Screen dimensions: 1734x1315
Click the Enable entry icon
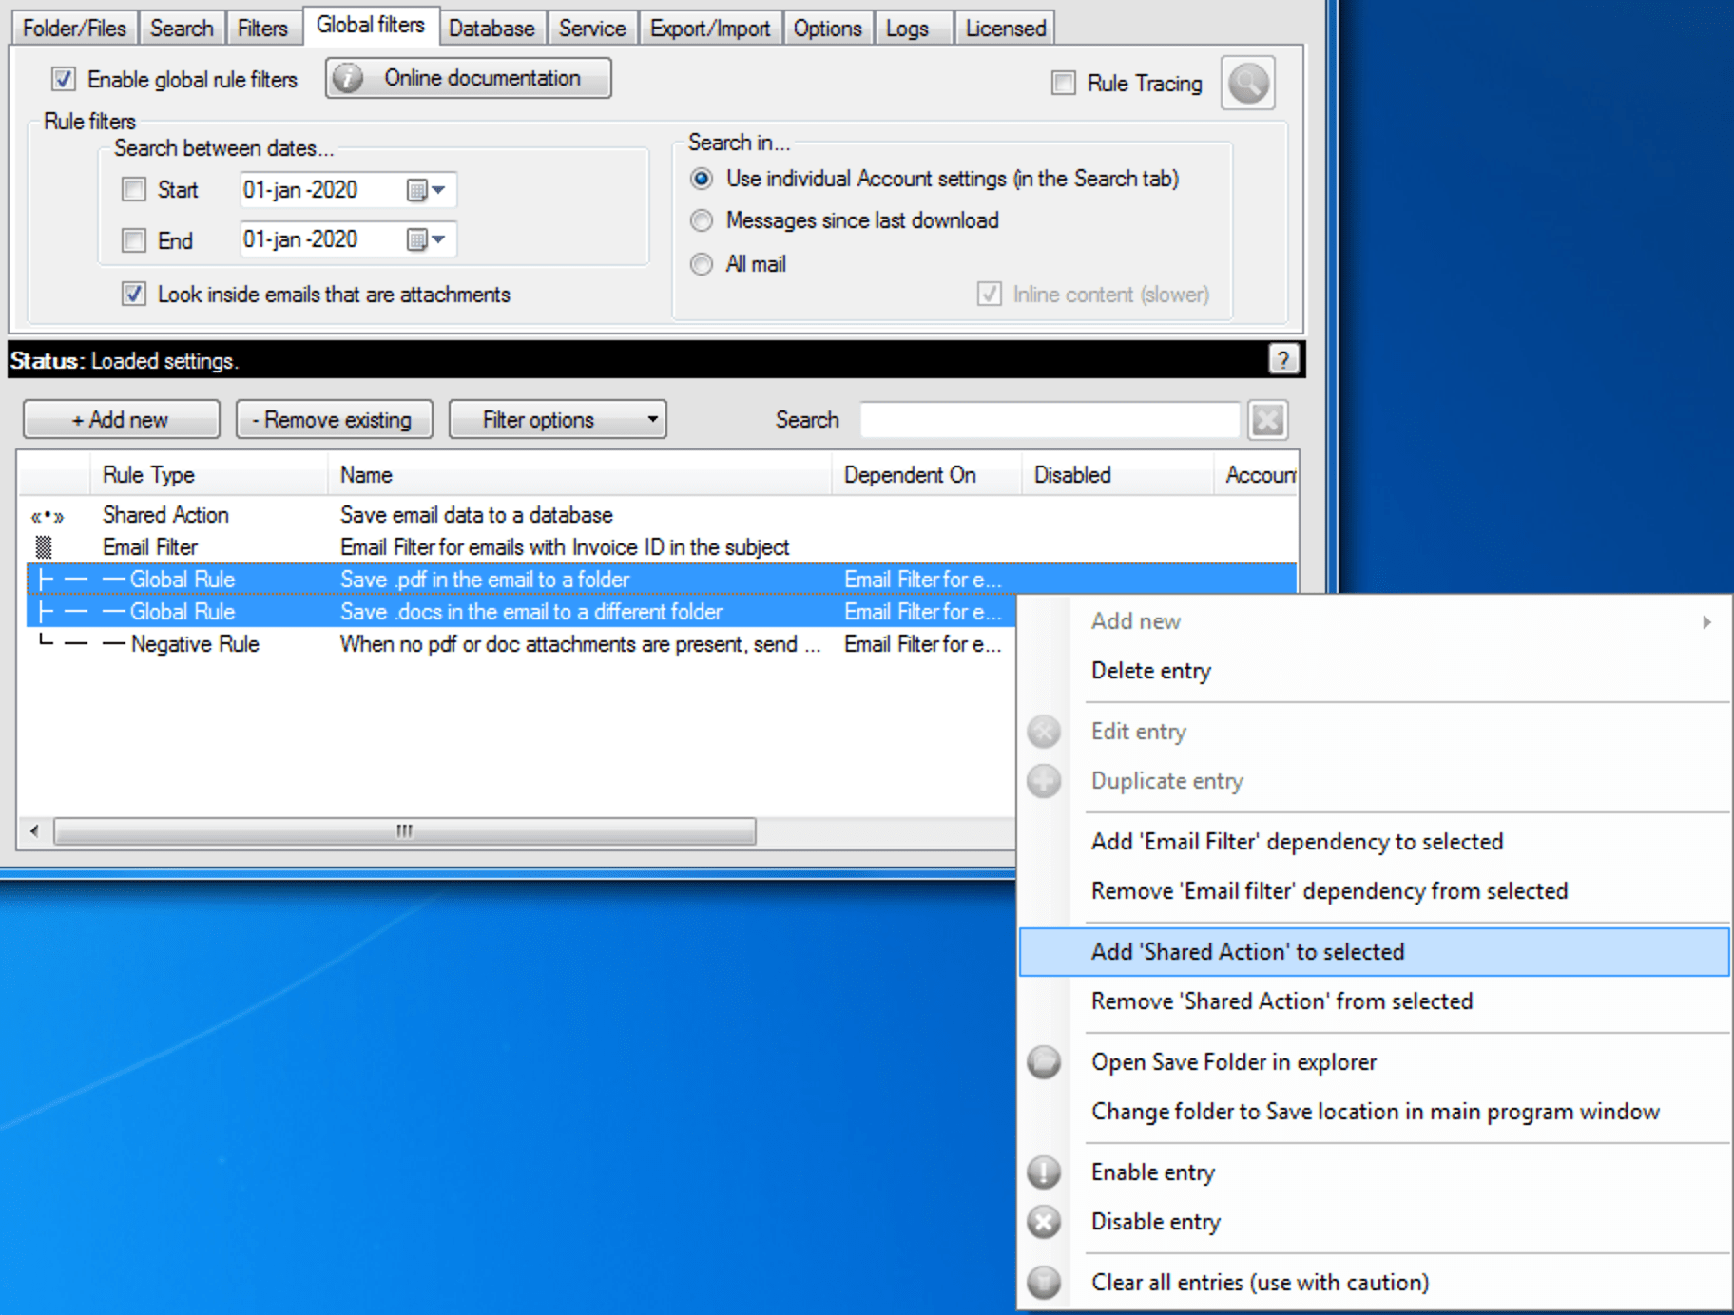coord(1044,1172)
